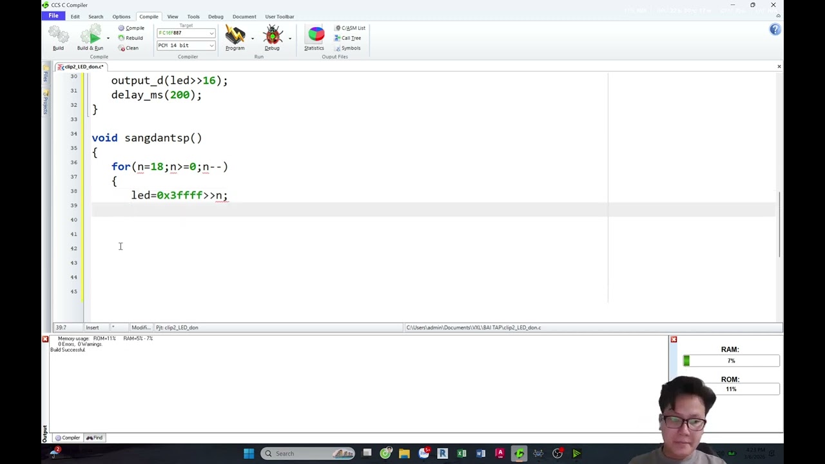Click in the Windows taskbar Search box
The height and width of the screenshot is (464, 825).
(x=308, y=454)
